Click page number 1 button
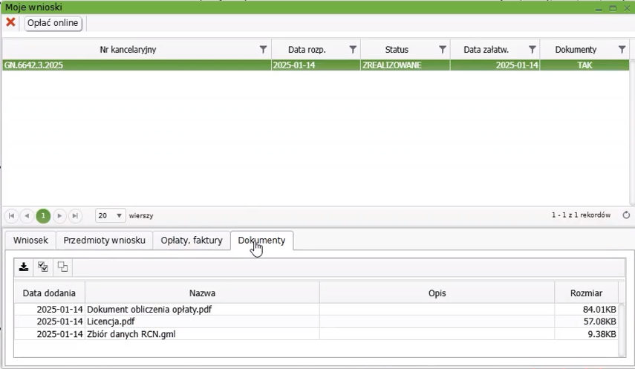Image resolution: width=635 pixels, height=369 pixels. (43, 216)
